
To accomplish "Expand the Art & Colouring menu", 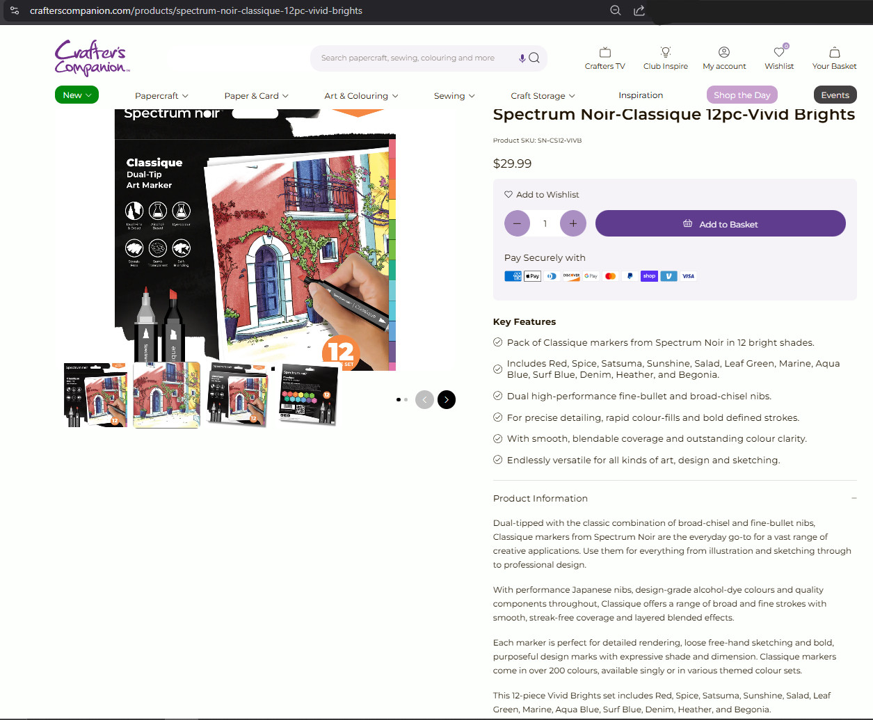I will pyautogui.click(x=361, y=95).
